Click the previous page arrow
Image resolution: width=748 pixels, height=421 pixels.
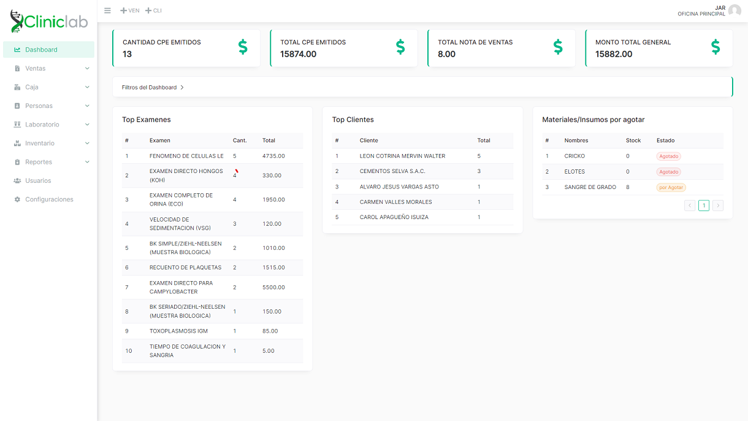tap(690, 206)
